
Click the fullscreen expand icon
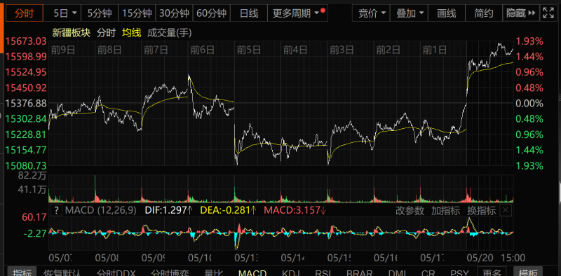(548, 13)
